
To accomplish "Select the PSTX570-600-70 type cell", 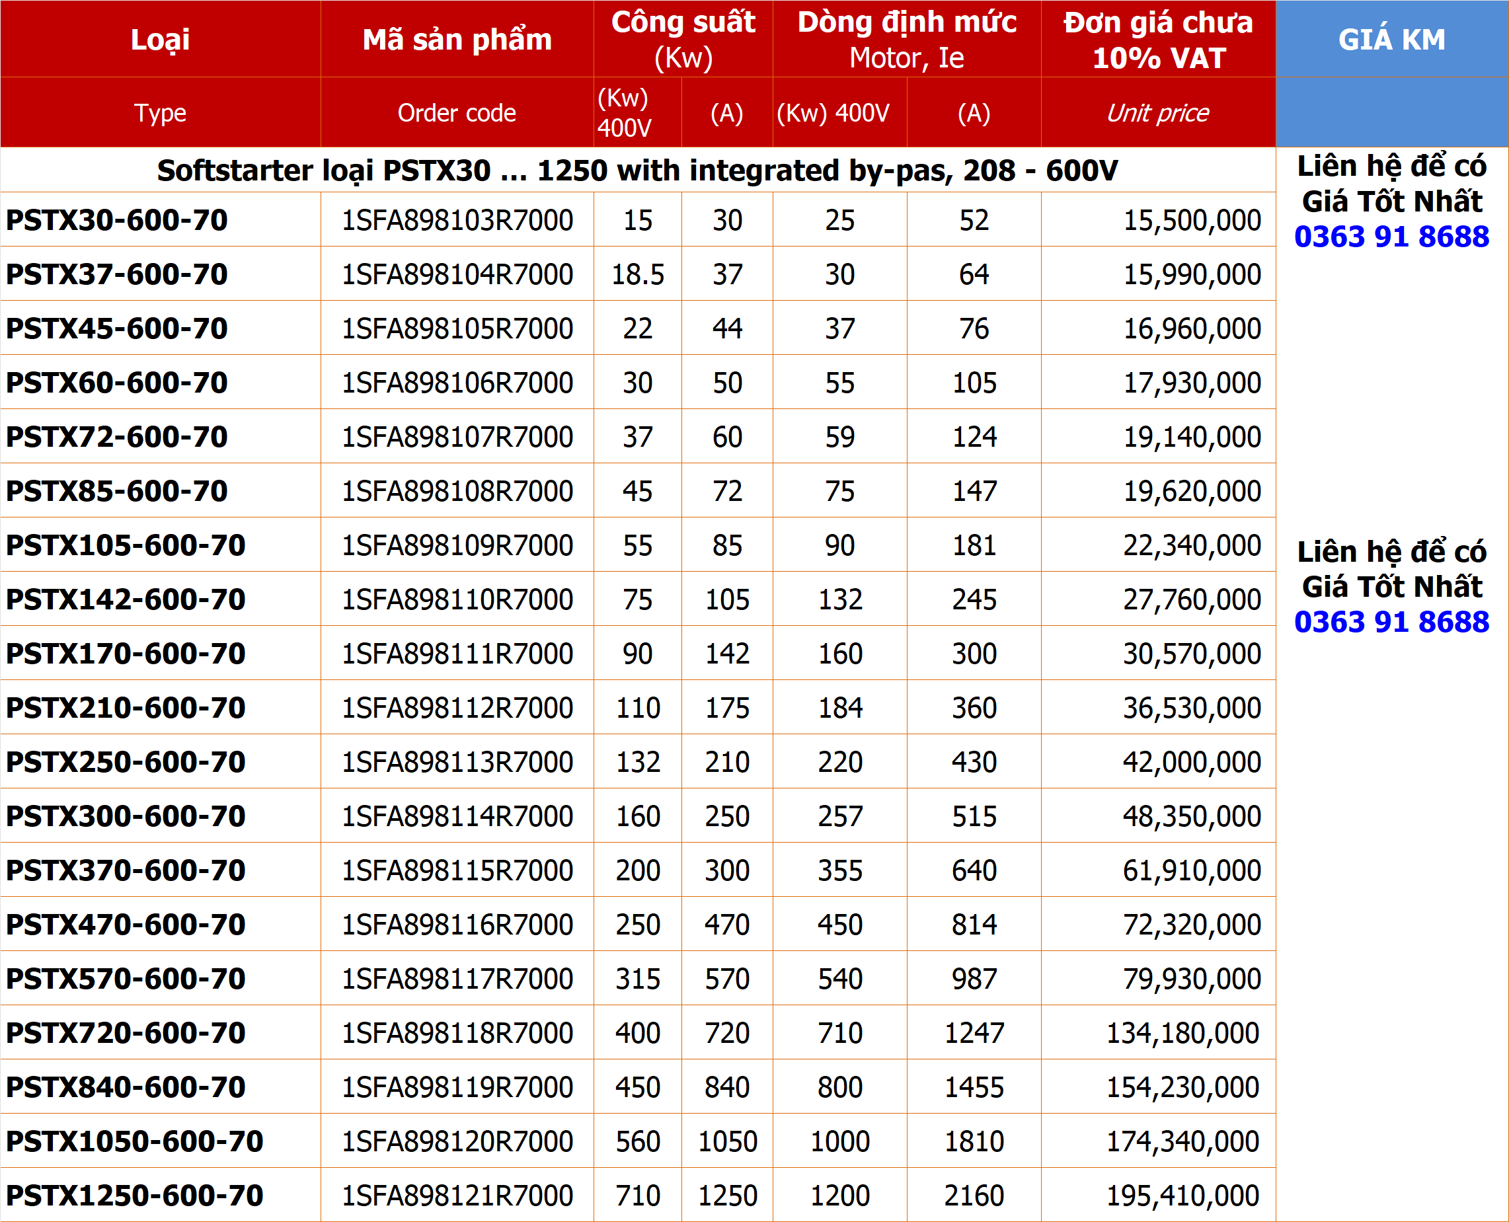I will (160, 978).
